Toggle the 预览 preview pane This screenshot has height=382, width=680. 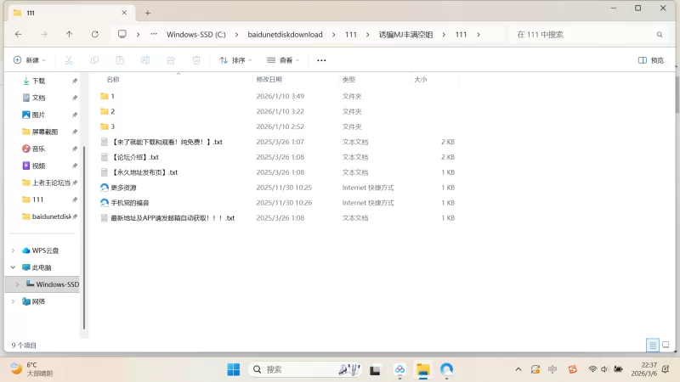pos(651,60)
